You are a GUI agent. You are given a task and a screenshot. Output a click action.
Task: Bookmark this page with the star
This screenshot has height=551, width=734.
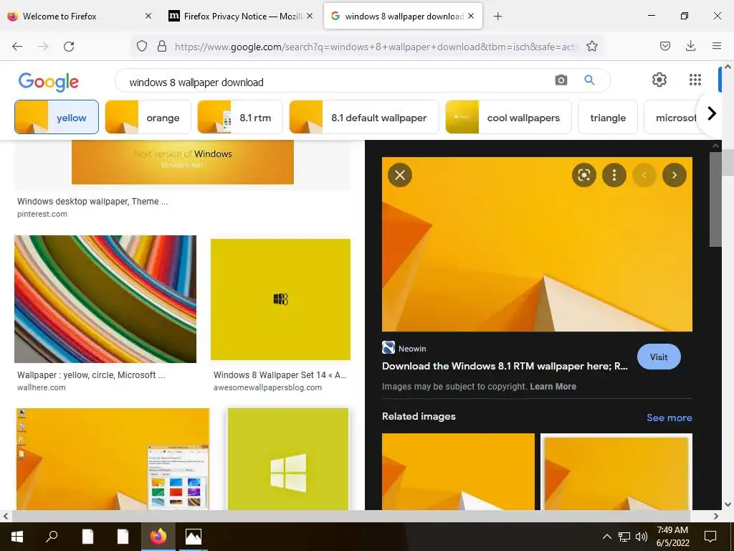[x=591, y=47]
